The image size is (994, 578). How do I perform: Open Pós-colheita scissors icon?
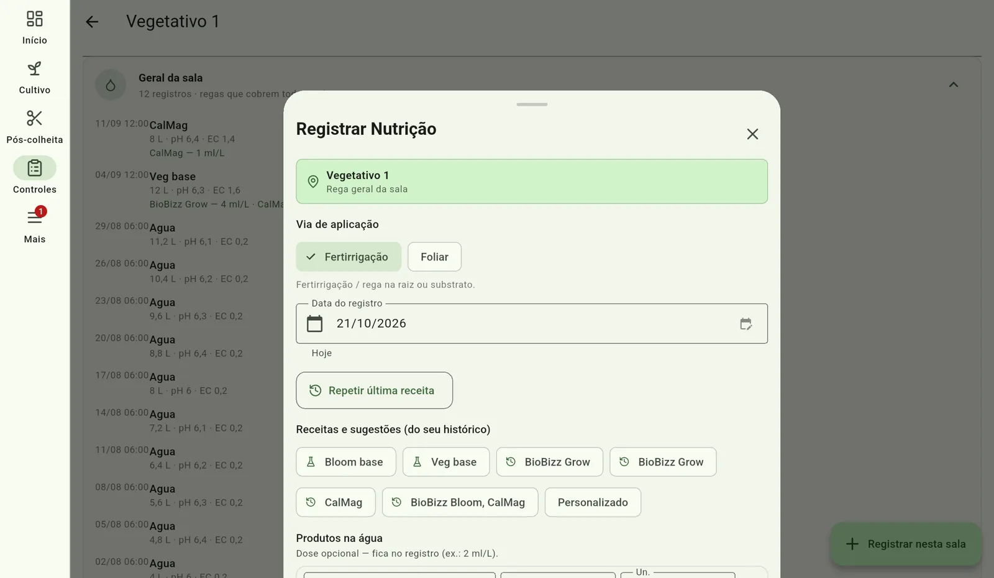click(35, 119)
